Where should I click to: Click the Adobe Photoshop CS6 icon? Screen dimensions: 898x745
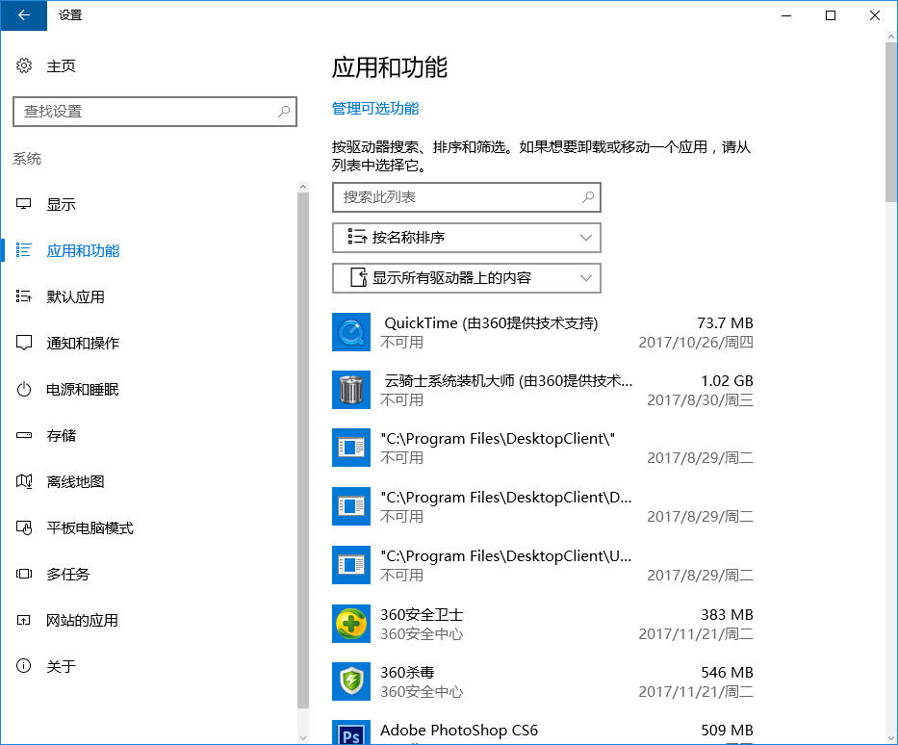350,732
